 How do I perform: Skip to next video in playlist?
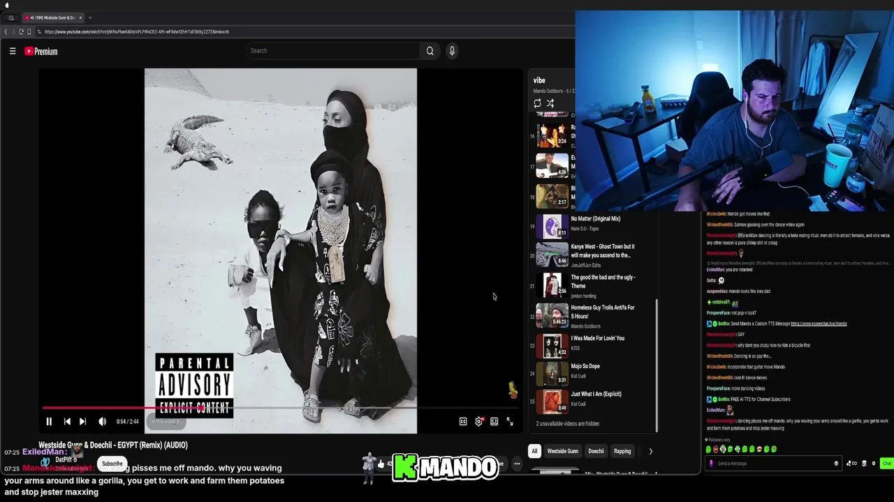click(x=82, y=421)
